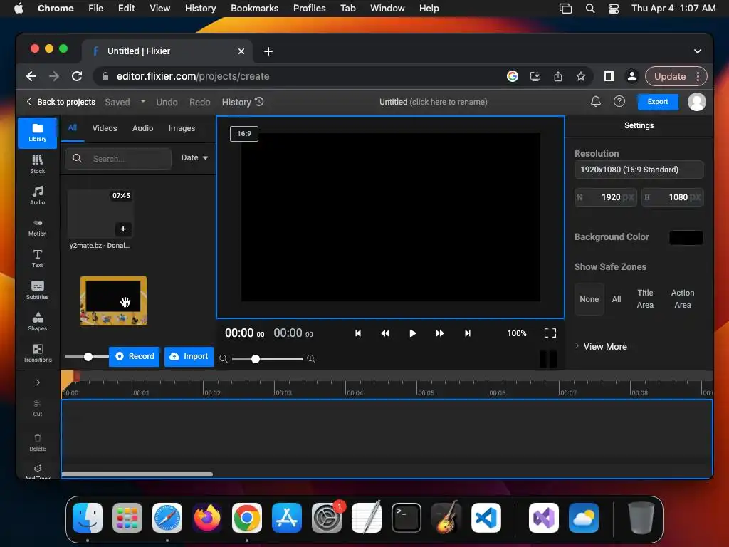Open the History menu in menu bar
729x547 pixels.
pyautogui.click(x=200, y=8)
